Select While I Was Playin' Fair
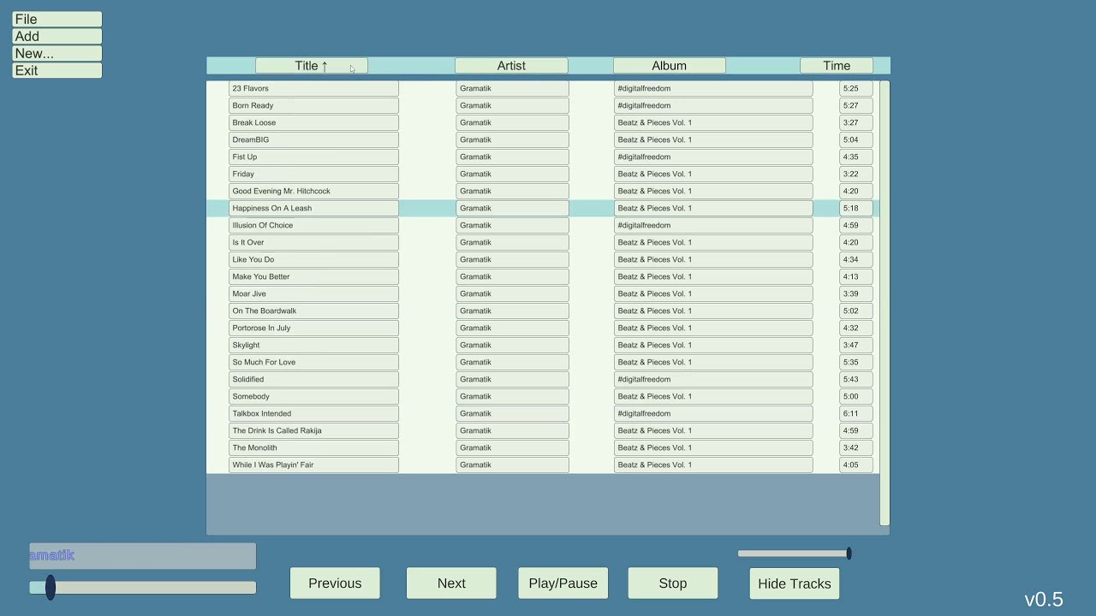 (313, 465)
